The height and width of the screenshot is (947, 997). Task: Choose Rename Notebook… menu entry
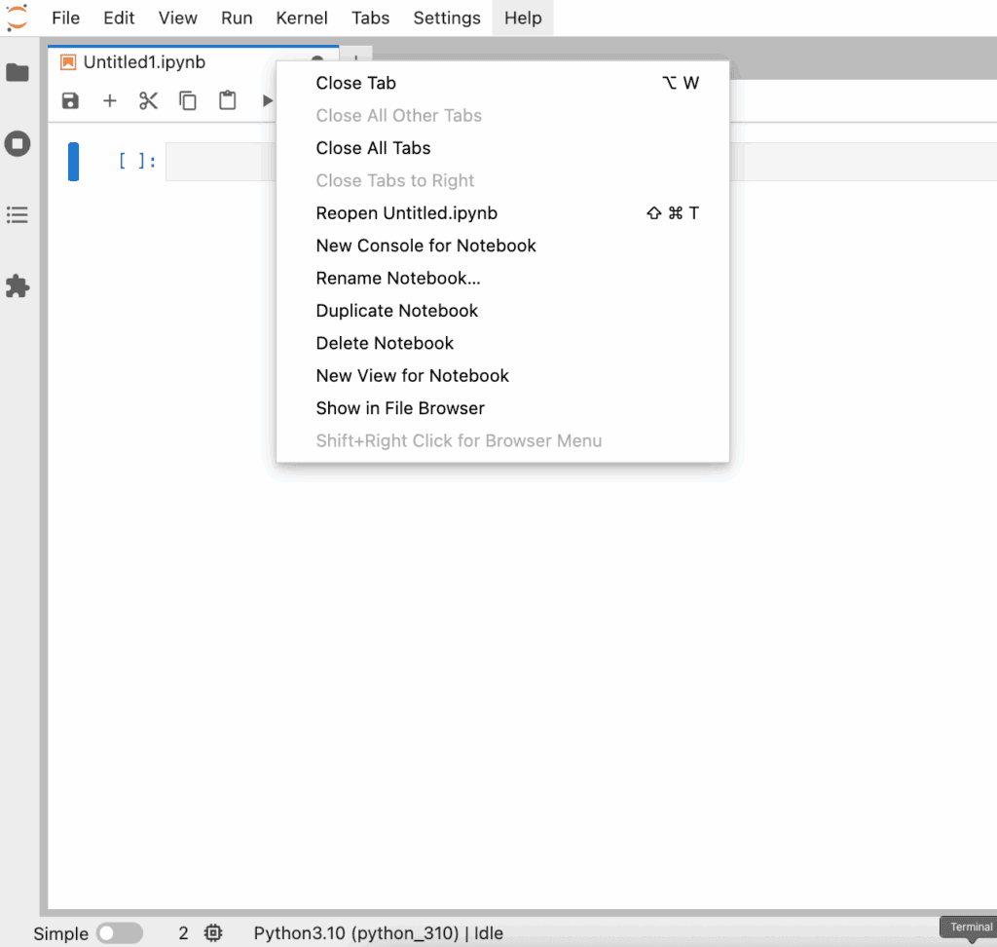click(x=398, y=279)
